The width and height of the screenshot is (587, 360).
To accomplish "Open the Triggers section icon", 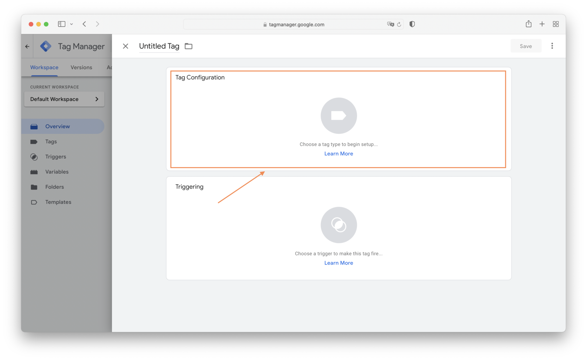I will point(34,157).
